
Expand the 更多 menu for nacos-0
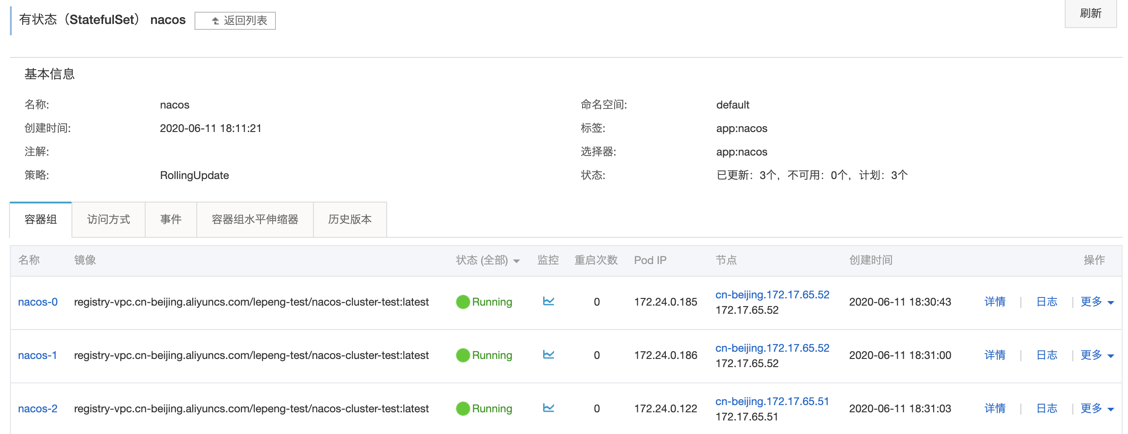pyautogui.click(x=1096, y=302)
